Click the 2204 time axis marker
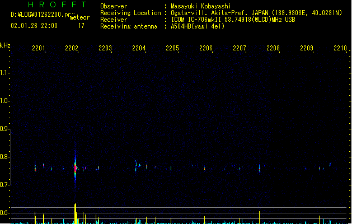This screenshot has height=224, width=352. click(139, 48)
